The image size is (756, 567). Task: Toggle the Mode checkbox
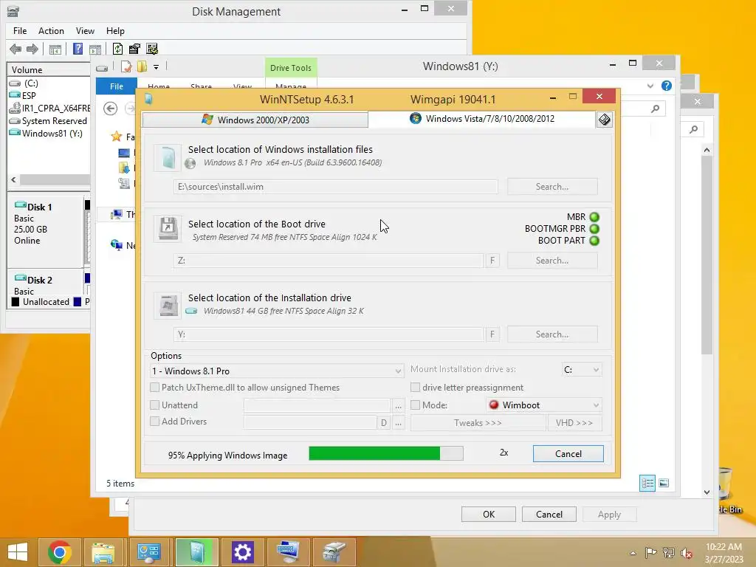415,405
